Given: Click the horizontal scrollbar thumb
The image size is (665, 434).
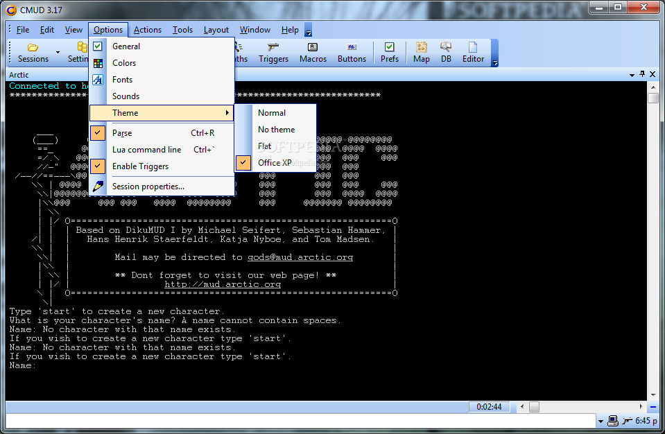Looking at the screenshot, I should 535,407.
